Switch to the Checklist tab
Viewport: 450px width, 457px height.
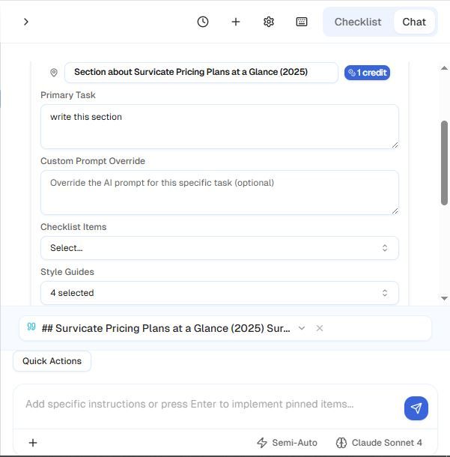click(358, 22)
